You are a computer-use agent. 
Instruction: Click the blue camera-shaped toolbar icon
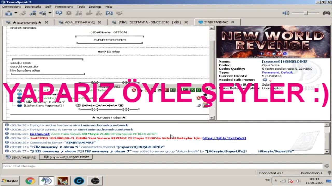tap(109, 13)
